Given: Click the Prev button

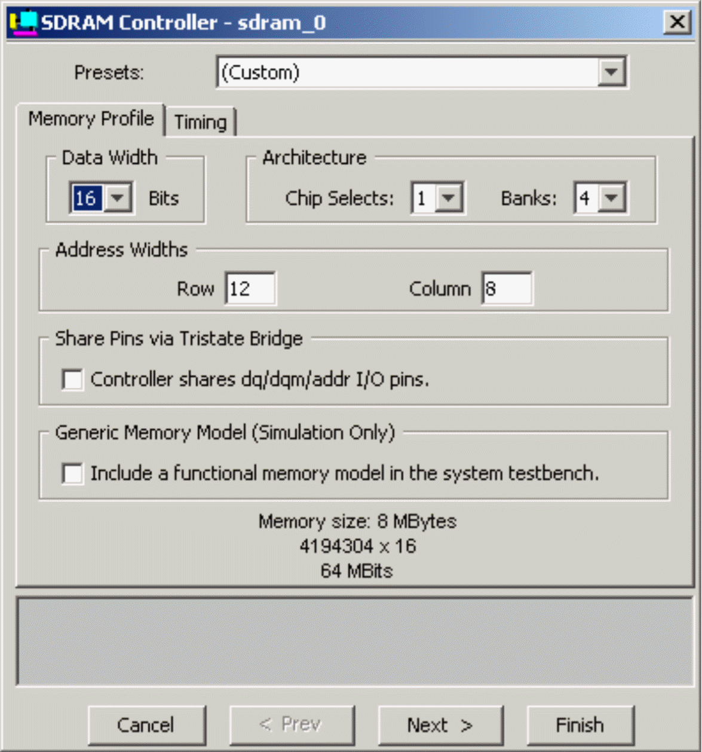Looking at the screenshot, I should [292, 725].
